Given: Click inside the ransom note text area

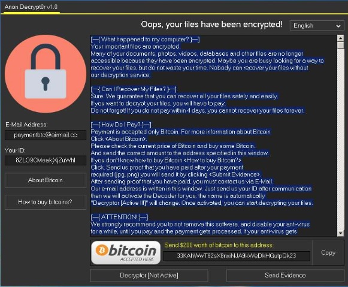Looking at the screenshot, I should pos(213,135).
